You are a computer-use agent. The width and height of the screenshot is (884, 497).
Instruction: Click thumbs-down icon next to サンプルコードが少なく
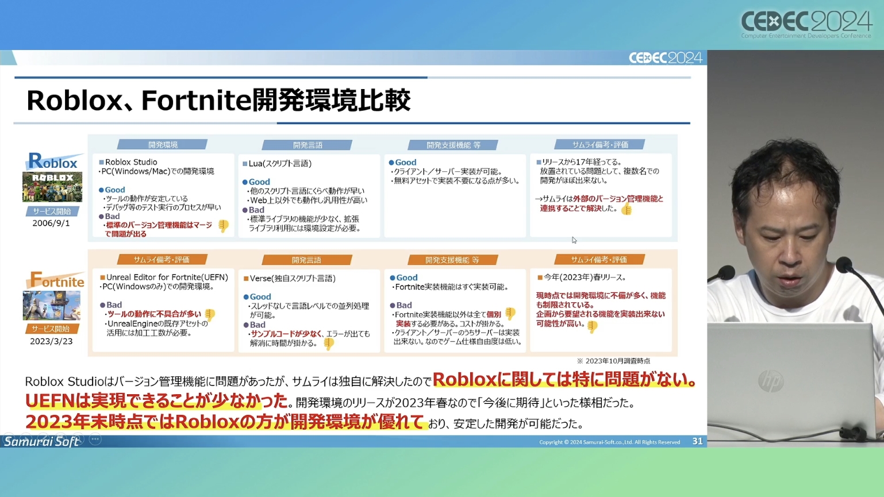(329, 344)
